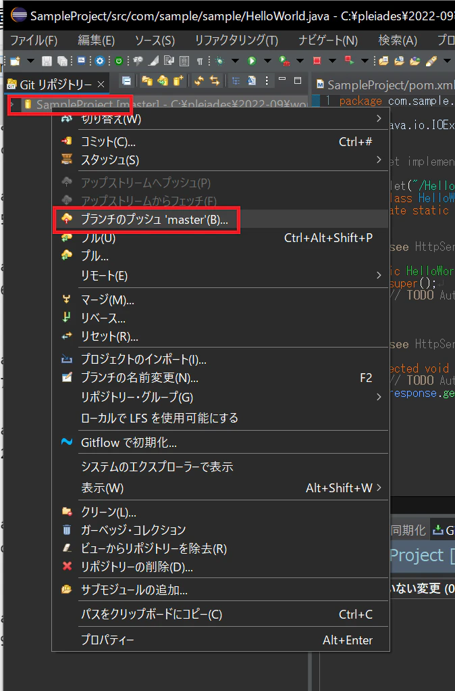This screenshot has width=455, height=691.
Task: Choose プル... menu entry
Action: (221, 256)
